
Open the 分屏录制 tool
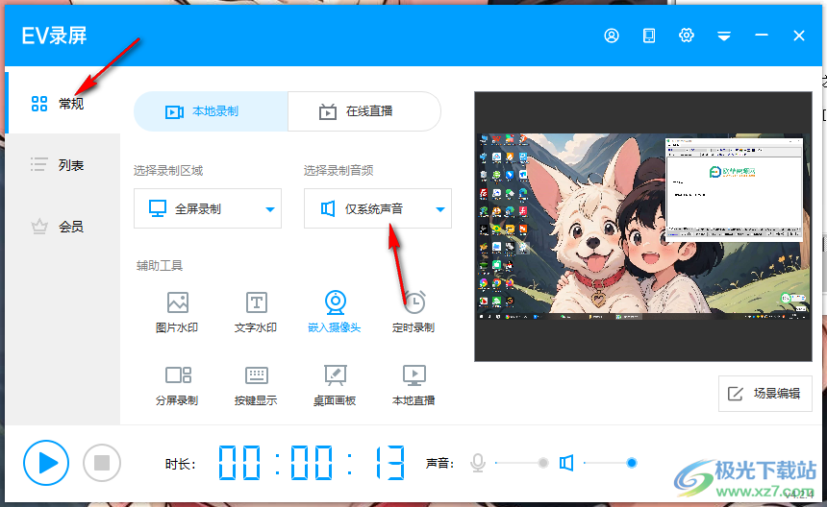pos(177,385)
